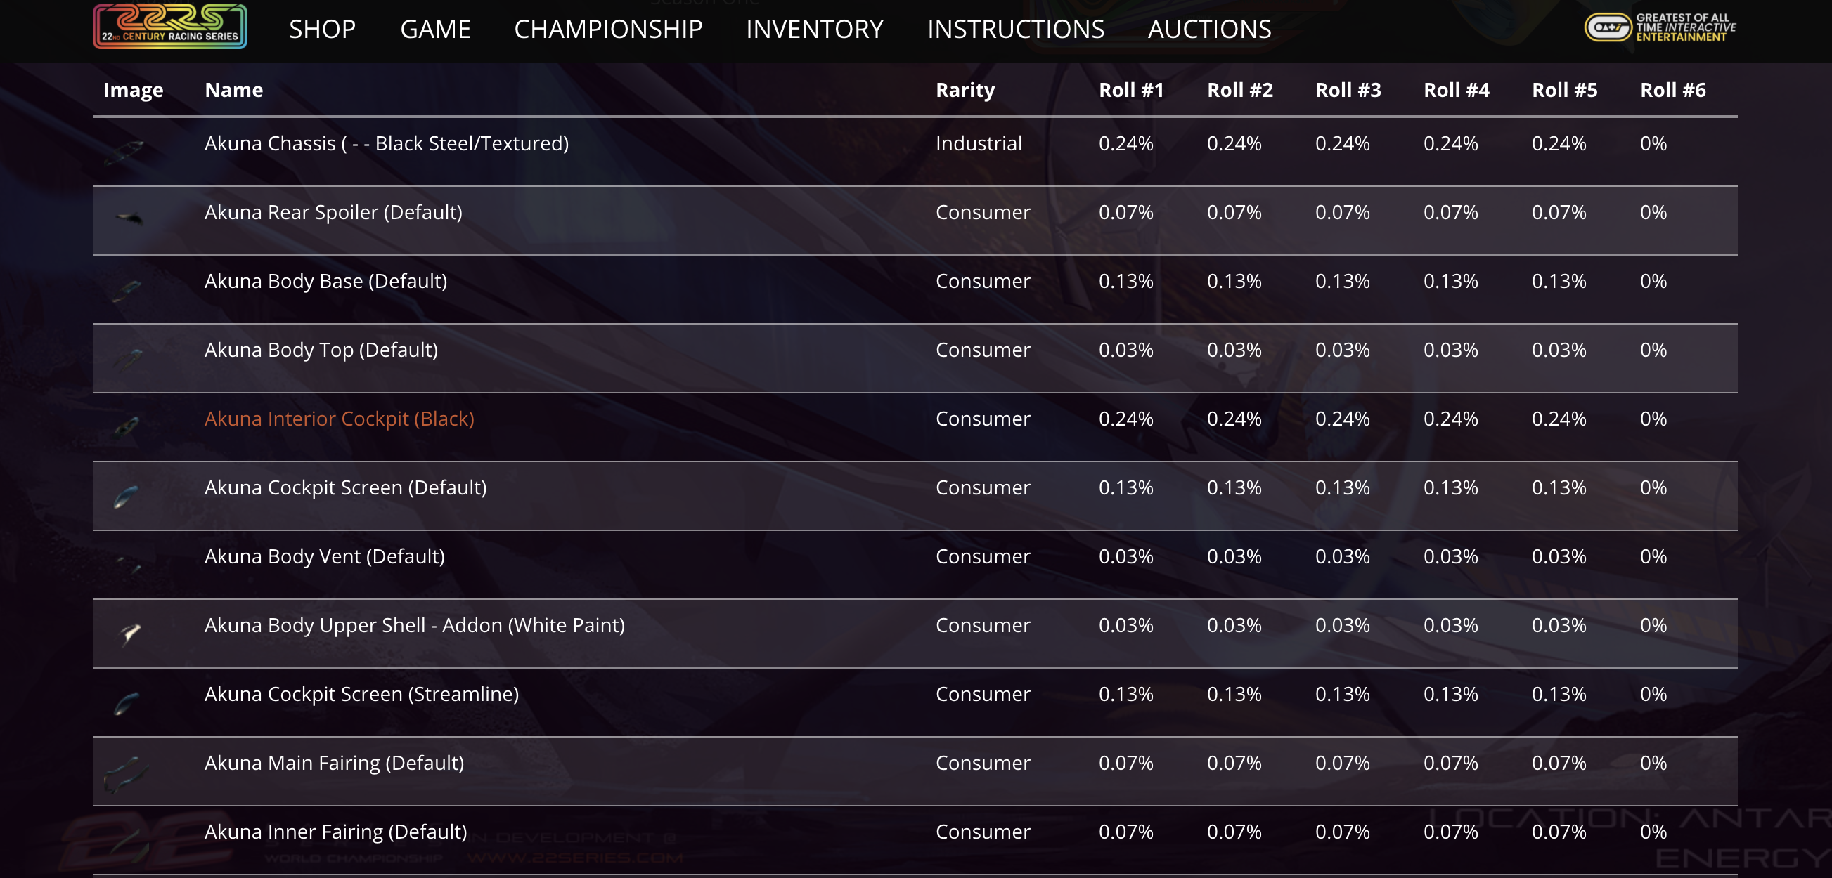Click the Cockpit Screen Streamline image icon
The image size is (1832, 878).
click(x=127, y=702)
